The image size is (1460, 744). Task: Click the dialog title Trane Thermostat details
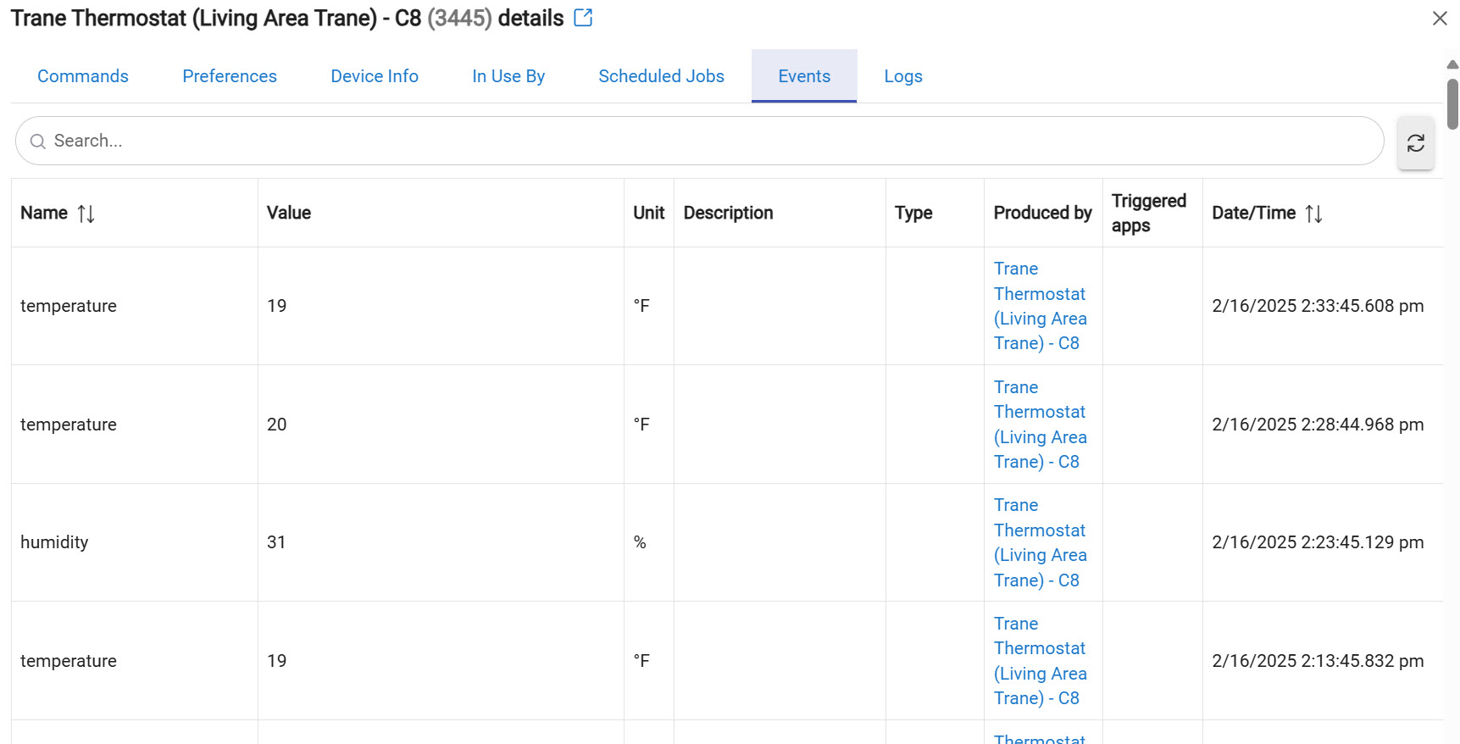click(x=287, y=18)
